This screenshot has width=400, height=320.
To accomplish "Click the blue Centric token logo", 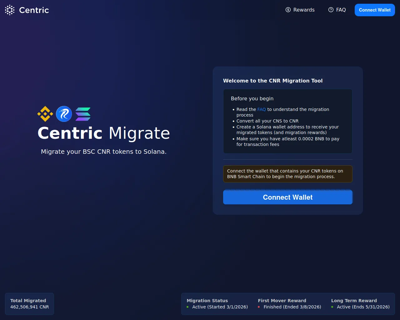I will [x=64, y=114].
